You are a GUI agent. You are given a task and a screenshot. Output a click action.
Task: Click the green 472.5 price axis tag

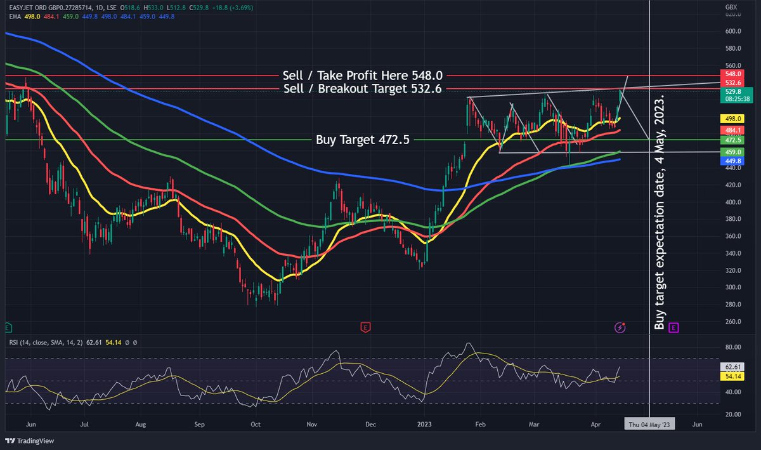point(733,140)
